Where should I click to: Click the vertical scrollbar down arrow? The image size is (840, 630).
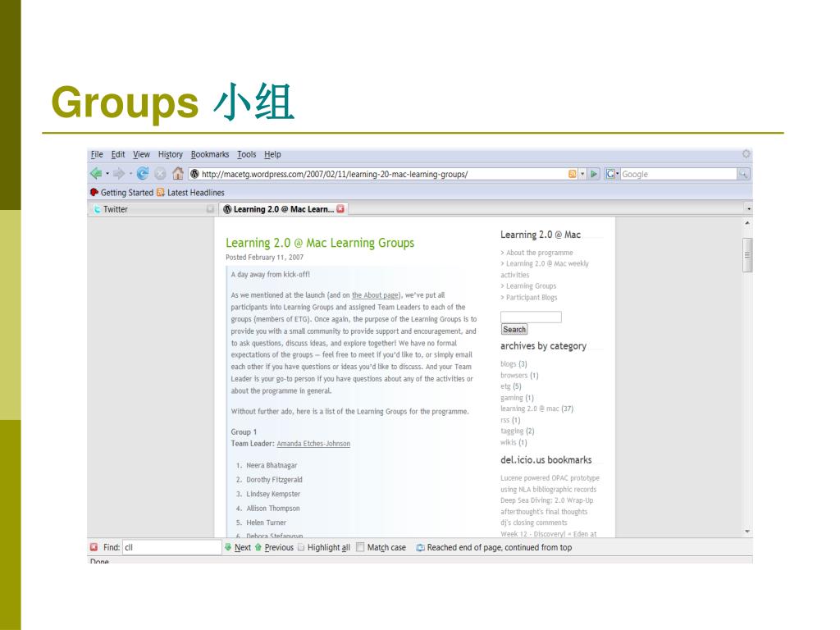pyautogui.click(x=747, y=532)
